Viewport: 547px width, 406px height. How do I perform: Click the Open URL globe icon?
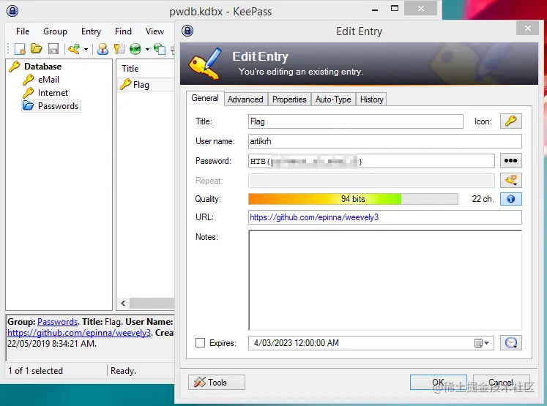pos(135,49)
